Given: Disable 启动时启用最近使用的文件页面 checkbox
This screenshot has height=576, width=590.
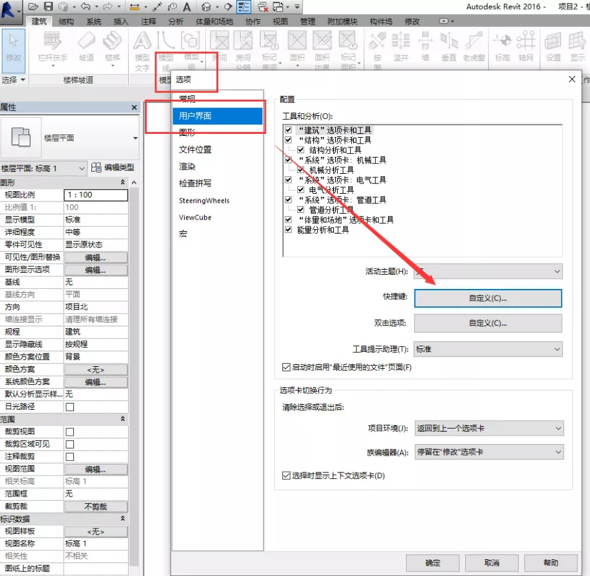Looking at the screenshot, I should point(286,367).
